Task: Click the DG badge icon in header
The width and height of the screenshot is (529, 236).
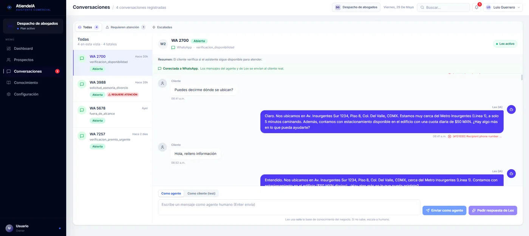Action: pyautogui.click(x=337, y=7)
